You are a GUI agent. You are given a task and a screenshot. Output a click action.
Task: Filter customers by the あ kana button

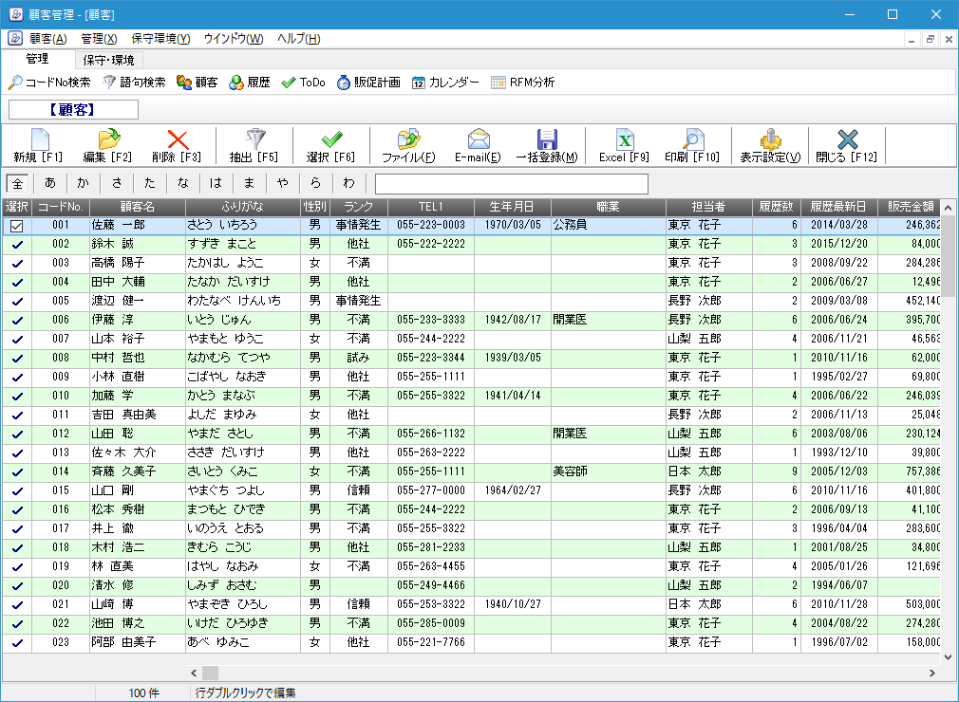click(50, 183)
